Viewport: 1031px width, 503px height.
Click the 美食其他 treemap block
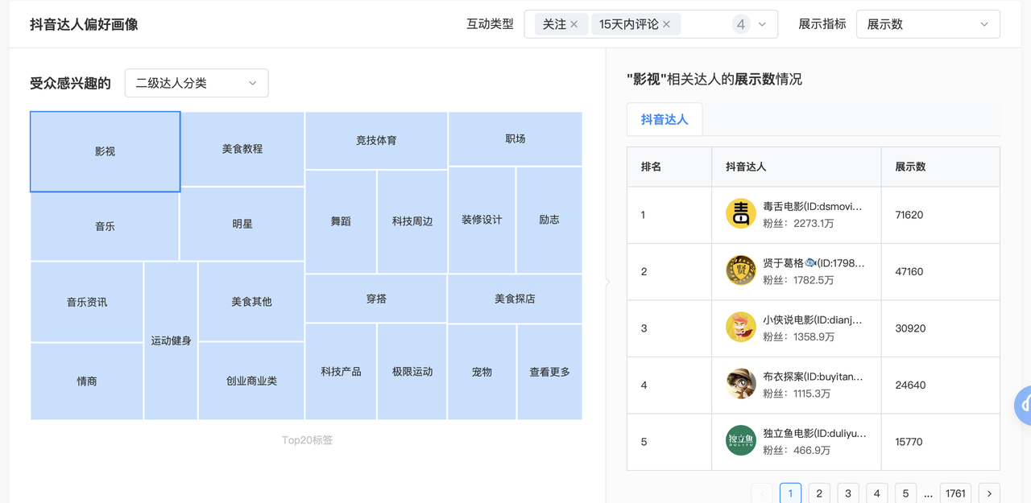[251, 302]
